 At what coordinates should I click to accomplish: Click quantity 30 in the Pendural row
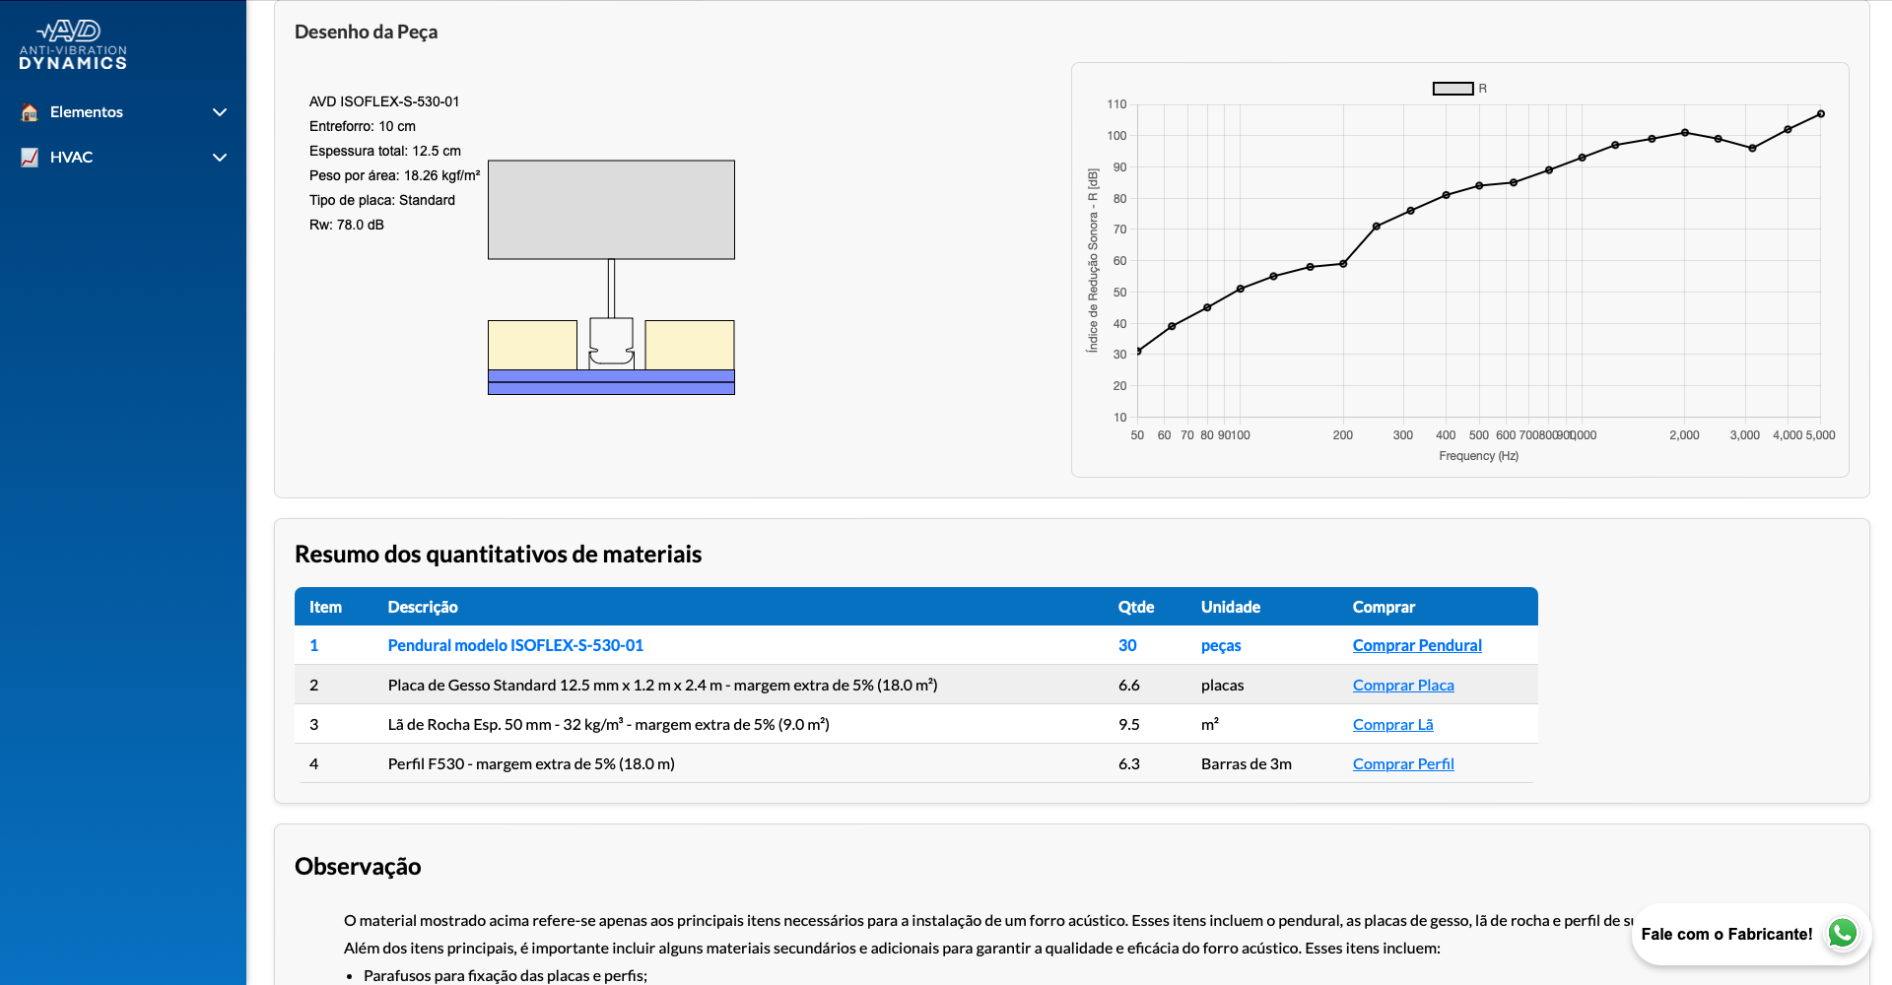[1127, 645]
